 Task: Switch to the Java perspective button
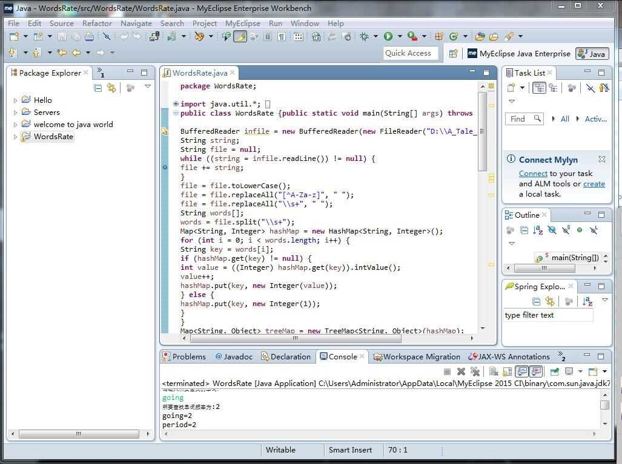click(x=592, y=53)
